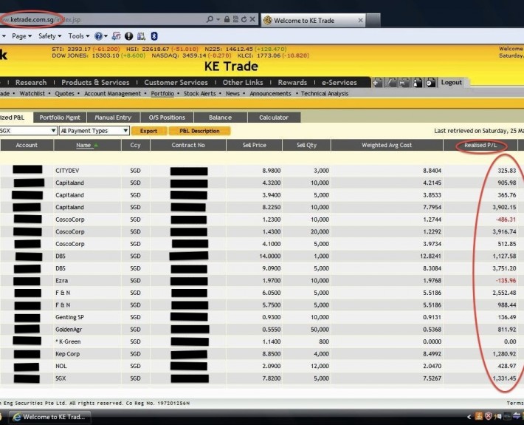Click the Logout button
The image size is (524, 425).
pyautogui.click(x=452, y=83)
